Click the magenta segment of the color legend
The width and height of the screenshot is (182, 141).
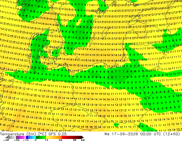(23, 137)
